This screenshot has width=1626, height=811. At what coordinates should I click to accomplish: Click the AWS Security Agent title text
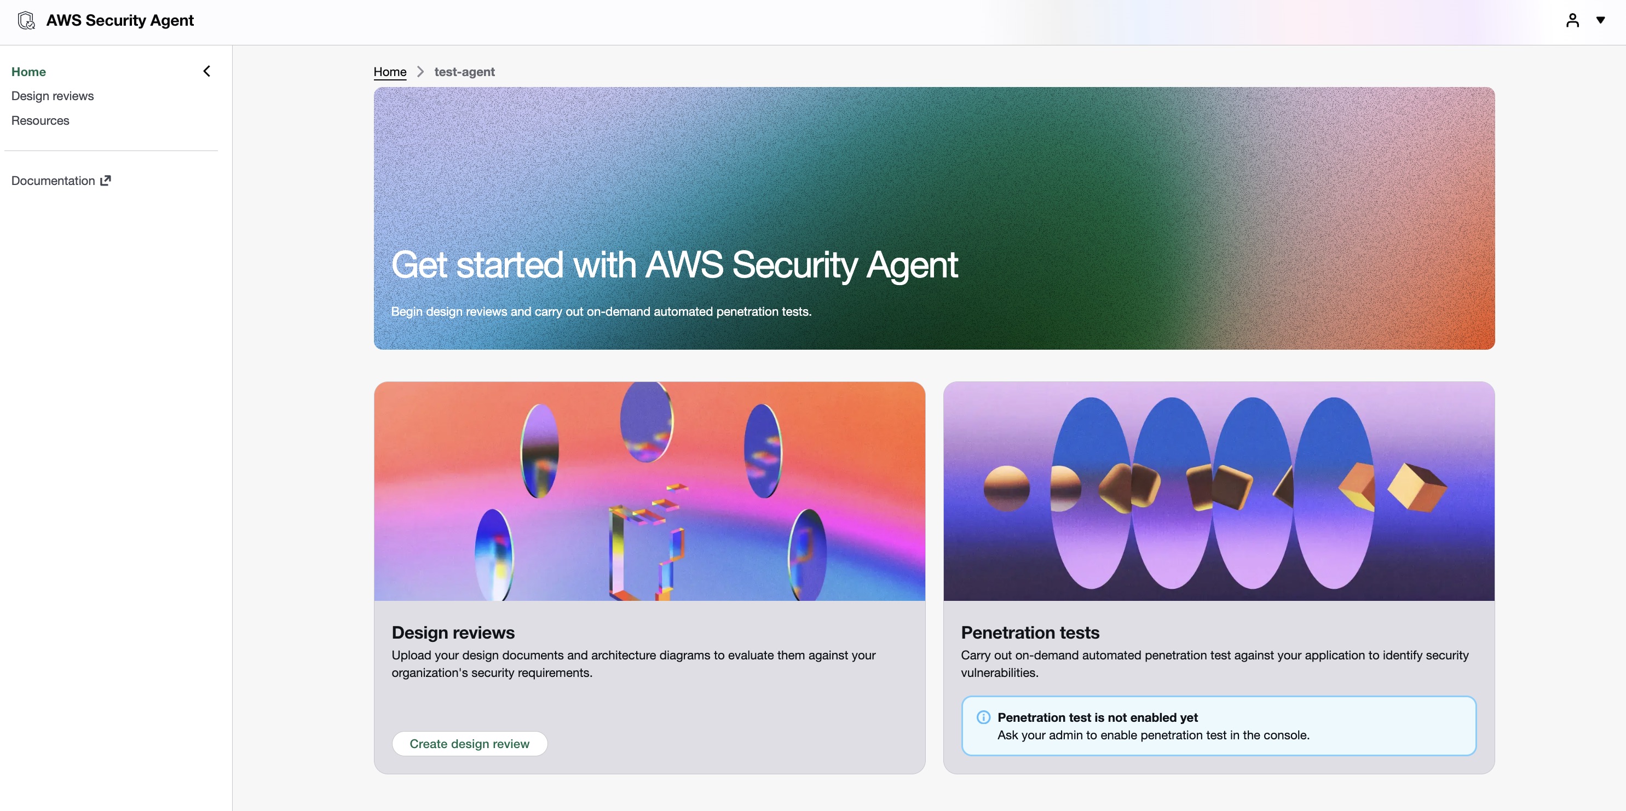pos(120,20)
